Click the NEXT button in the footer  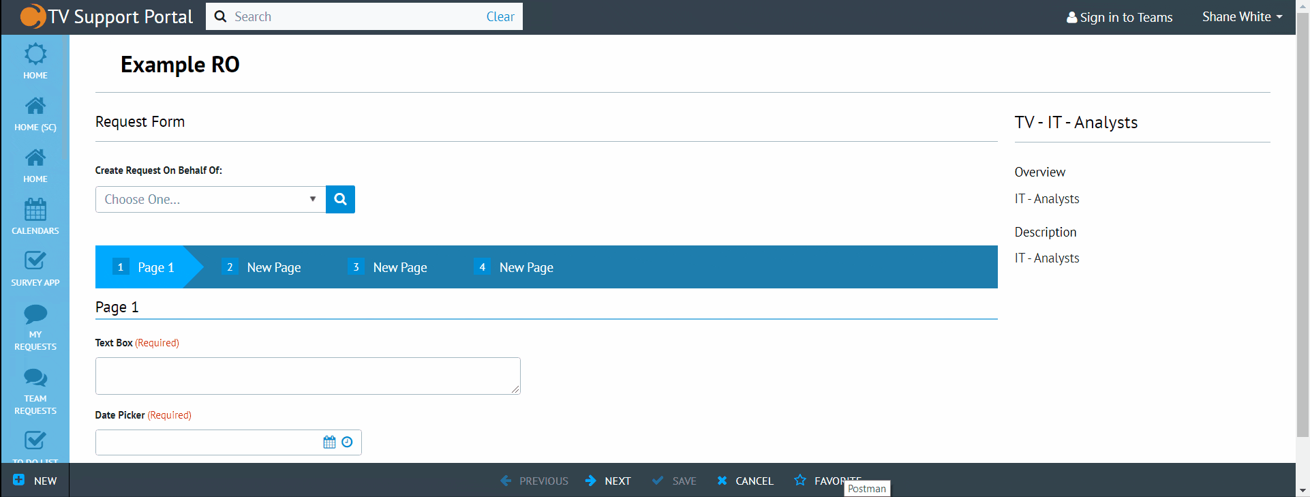608,481
